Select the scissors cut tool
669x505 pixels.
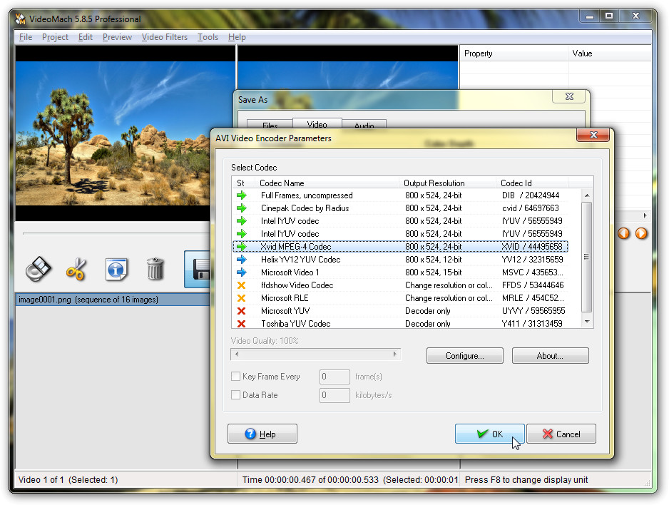click(77, 269)
